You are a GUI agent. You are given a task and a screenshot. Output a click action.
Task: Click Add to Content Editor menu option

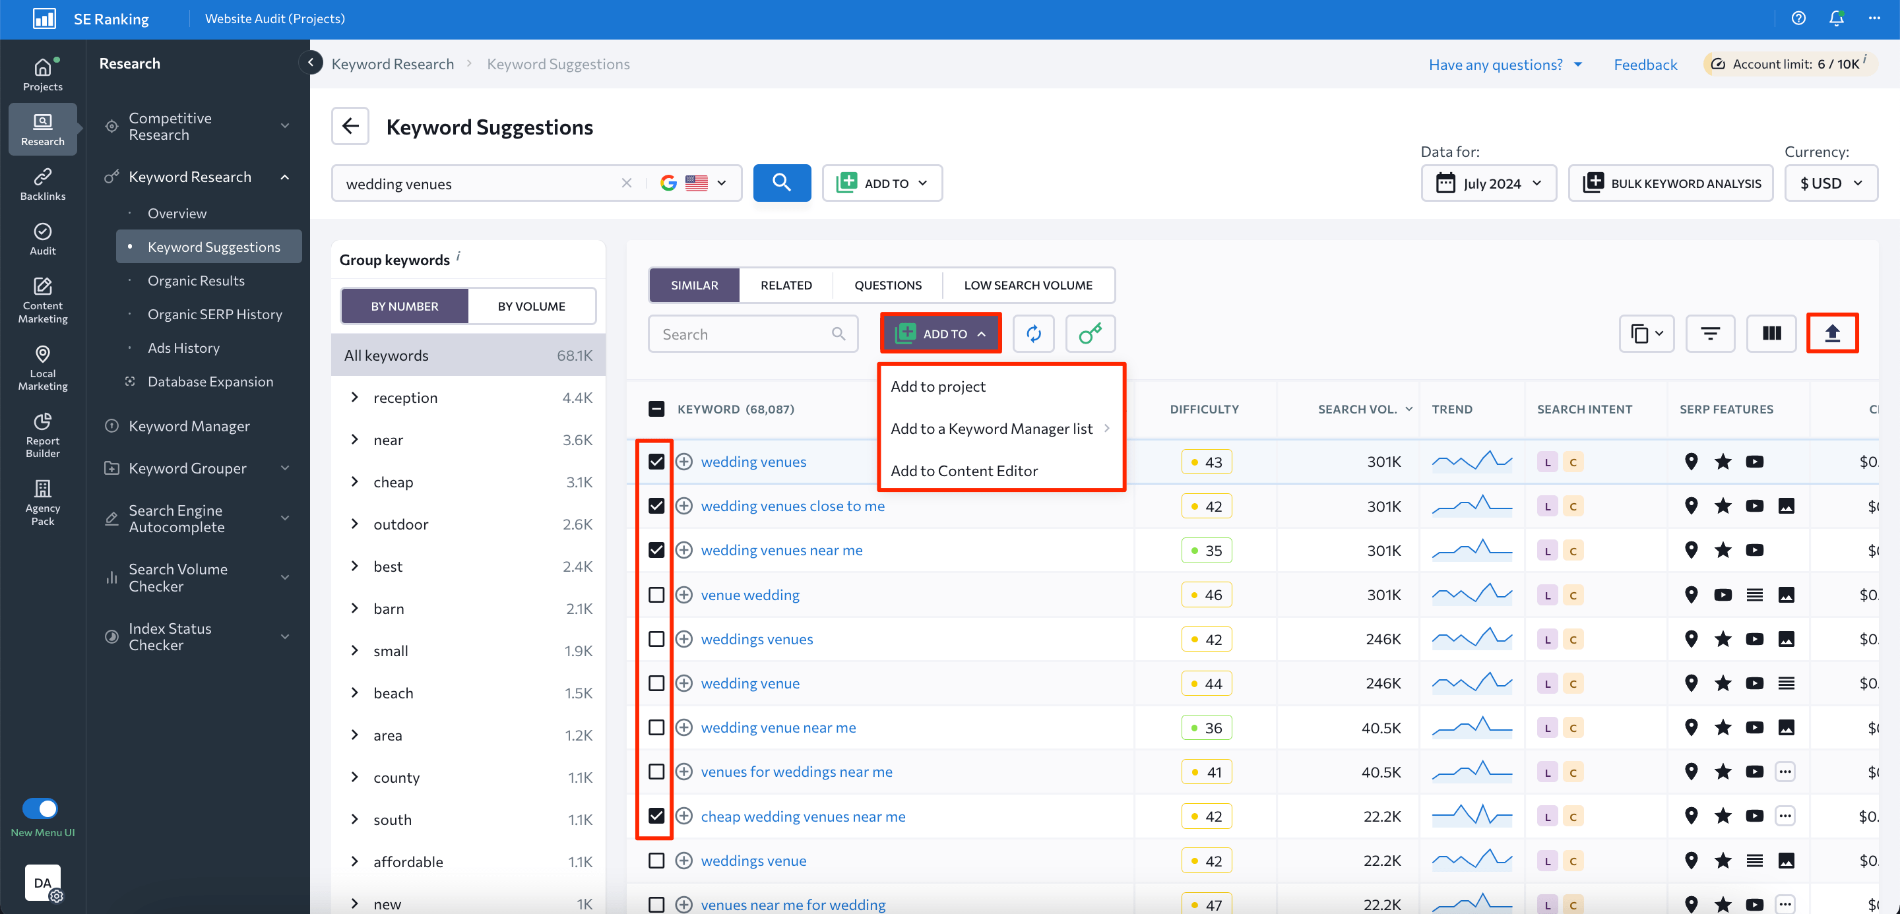pos(965,470)
